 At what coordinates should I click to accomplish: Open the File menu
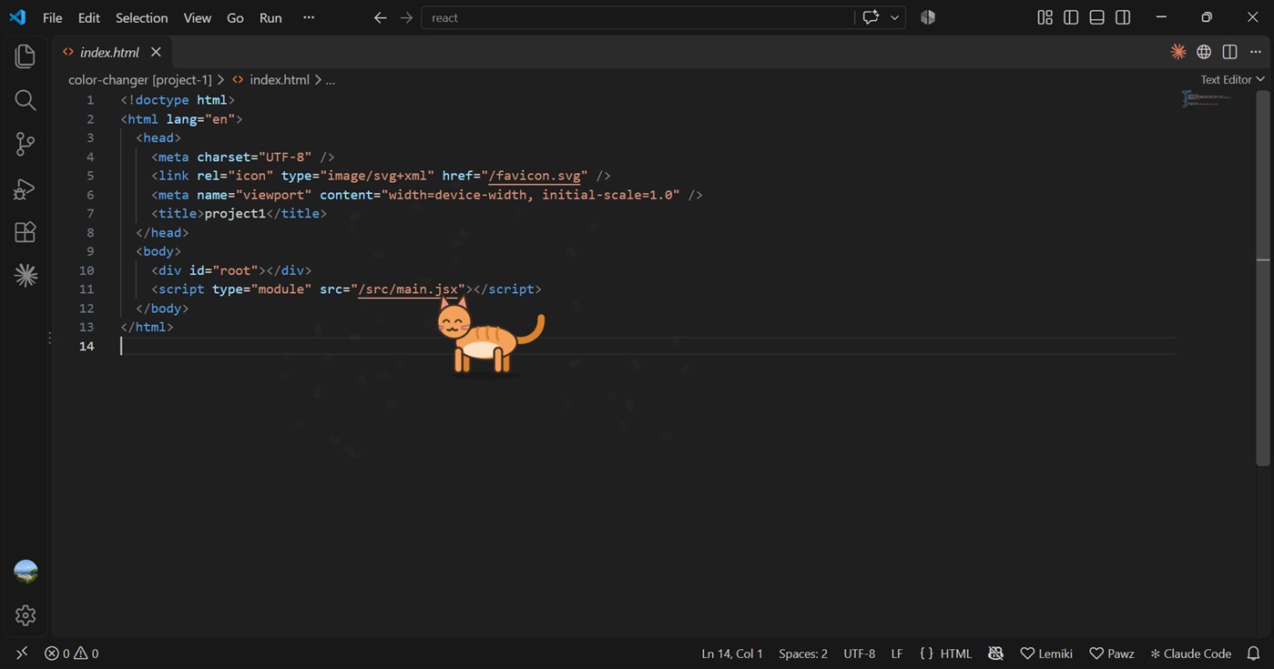(x=53, y=17)
